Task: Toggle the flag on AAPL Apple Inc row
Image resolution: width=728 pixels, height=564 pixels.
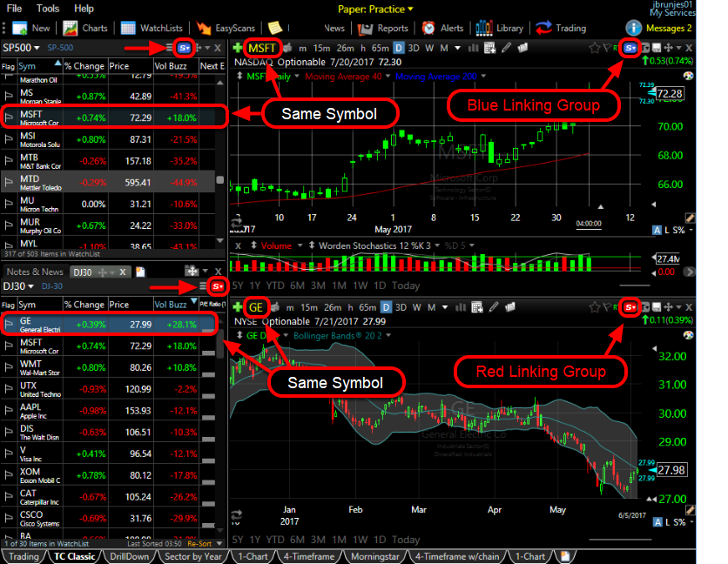Action: pyautogui.click(x=9, y=411)
